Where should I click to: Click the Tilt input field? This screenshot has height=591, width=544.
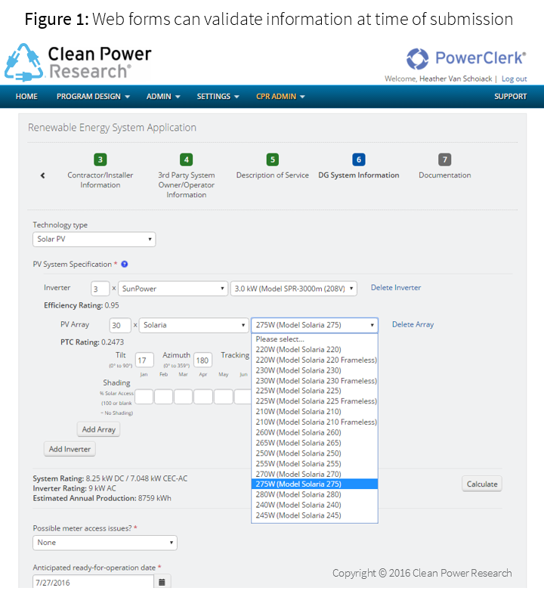coord(145,360)
